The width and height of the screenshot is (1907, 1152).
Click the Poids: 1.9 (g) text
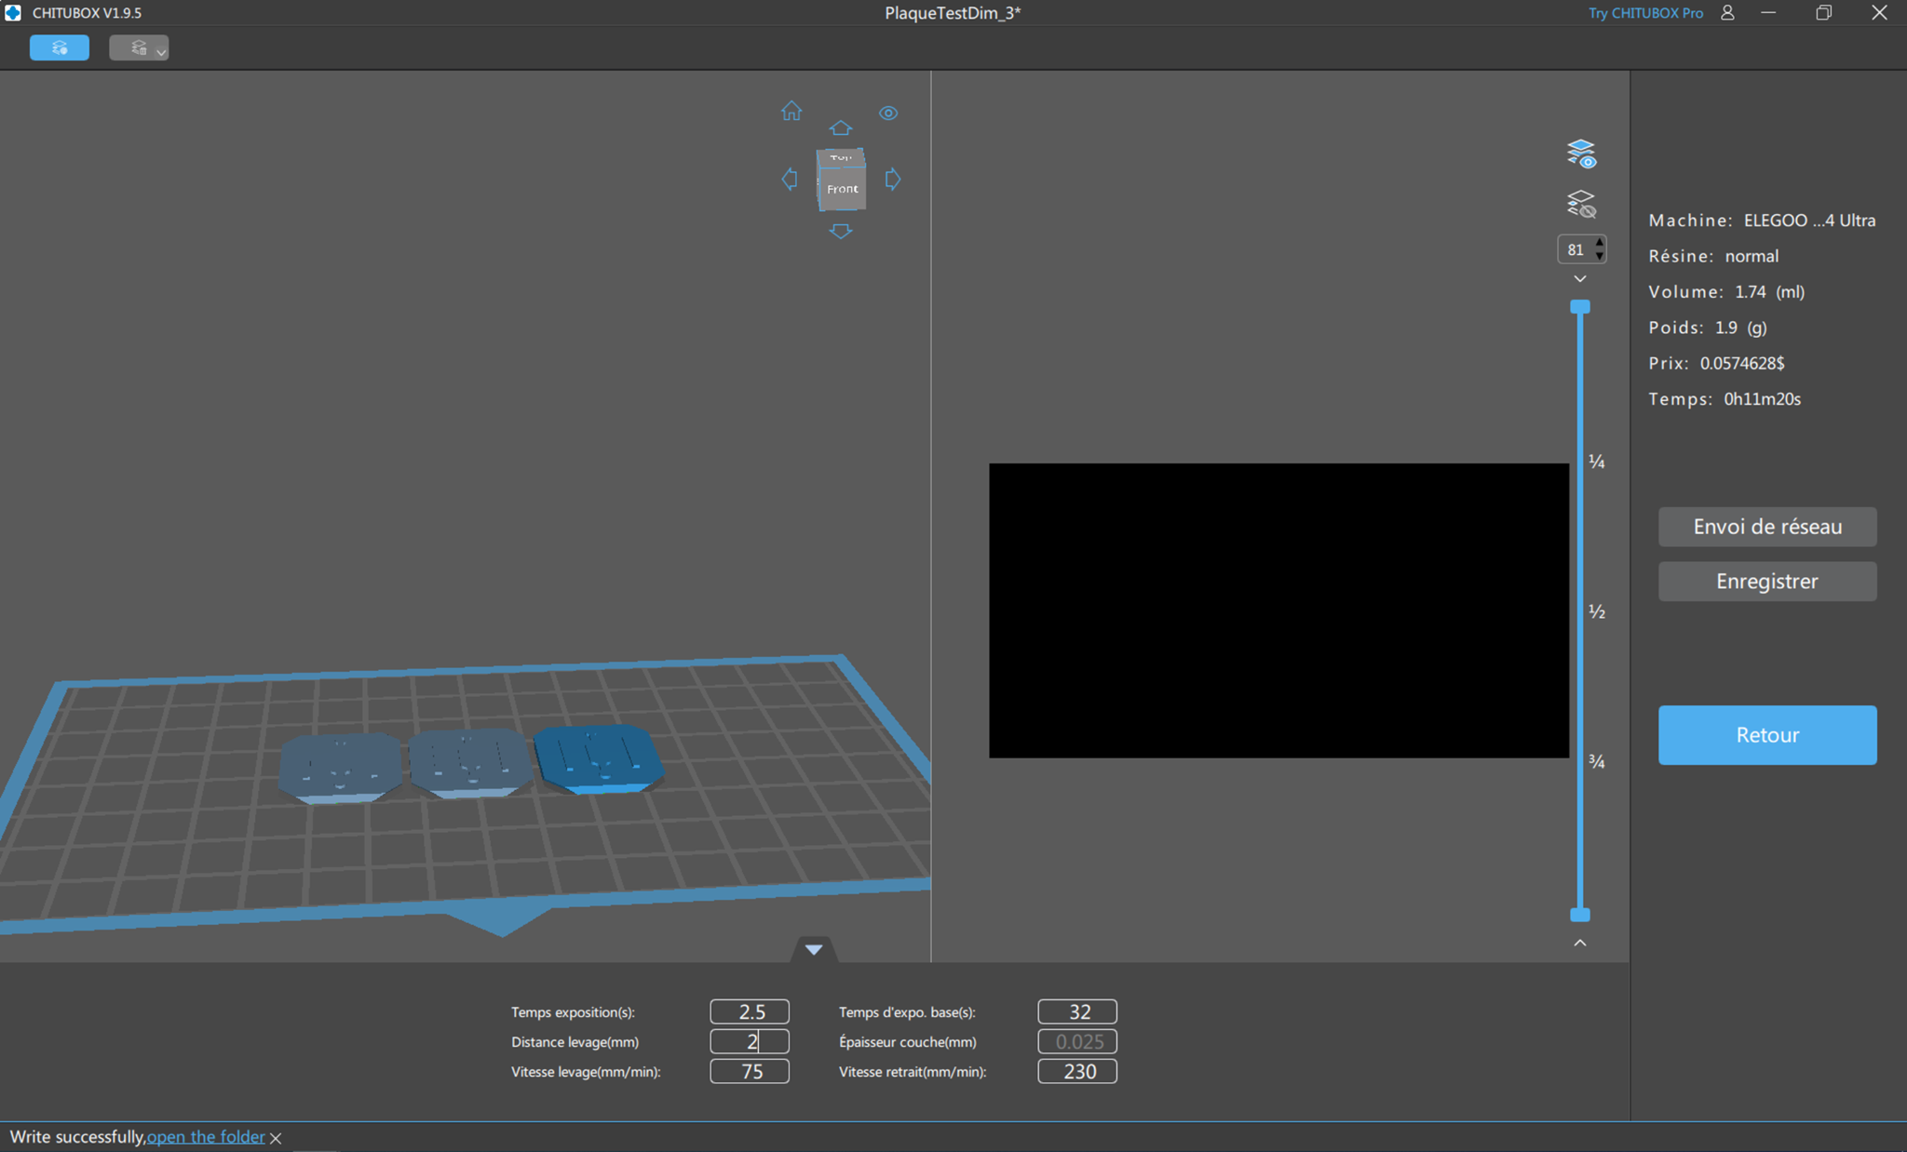pyautogui.click(x=1708, y=328)
